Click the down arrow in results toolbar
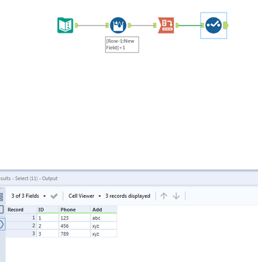 pos(176,196)
